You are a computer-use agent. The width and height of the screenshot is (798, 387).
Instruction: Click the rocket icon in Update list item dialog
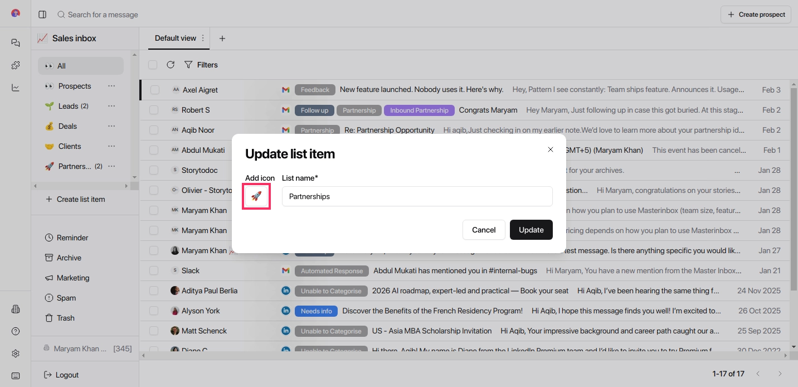click(x=256, y=196)
